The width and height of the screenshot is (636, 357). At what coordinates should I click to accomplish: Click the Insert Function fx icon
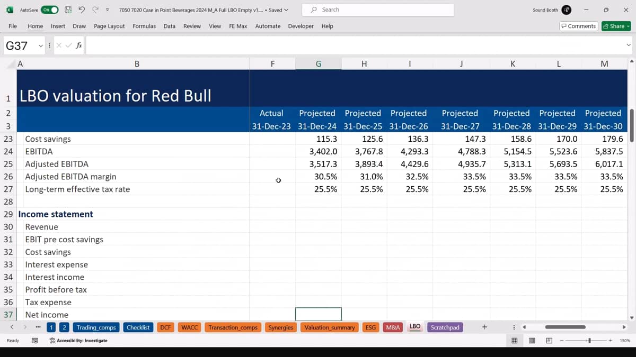coord(78,45)
